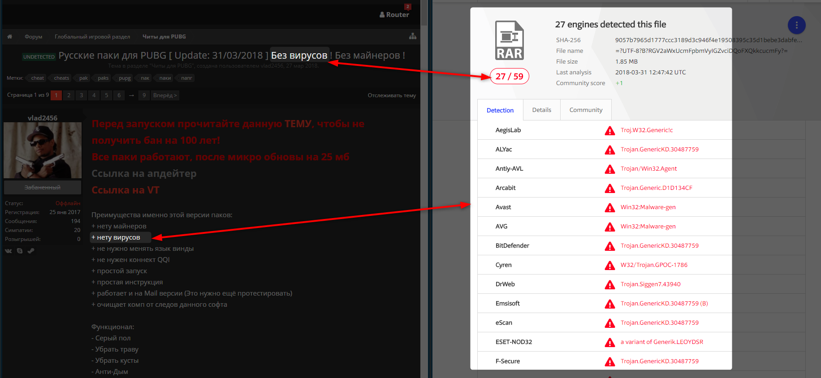Click the Вперёд > next page button
Screen dimensions: 821x378
(165, 95)
